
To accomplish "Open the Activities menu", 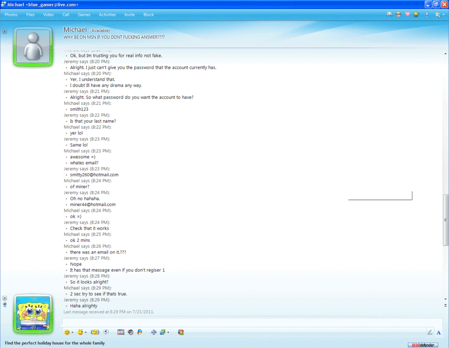I will 108,14.
